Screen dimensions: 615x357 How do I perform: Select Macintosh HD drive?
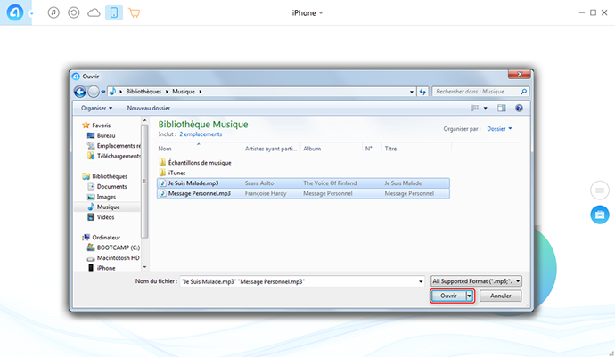113,258
